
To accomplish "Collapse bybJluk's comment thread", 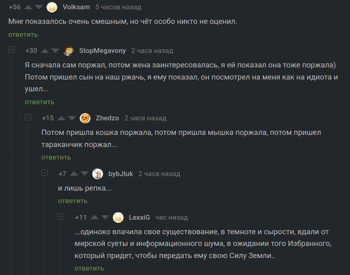I will 44,173.
